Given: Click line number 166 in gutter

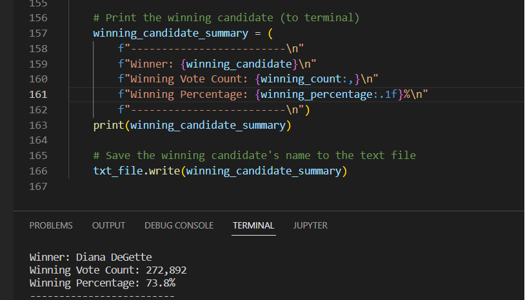Looking at the screenshot, I should pos(38,171).
